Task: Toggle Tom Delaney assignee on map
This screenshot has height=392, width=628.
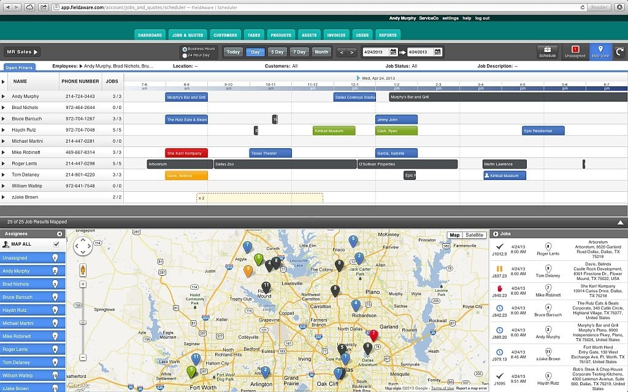Action: pos(33,363)
